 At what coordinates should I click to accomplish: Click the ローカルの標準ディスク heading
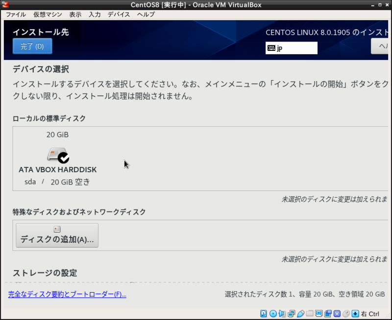(x=49, y=118)
